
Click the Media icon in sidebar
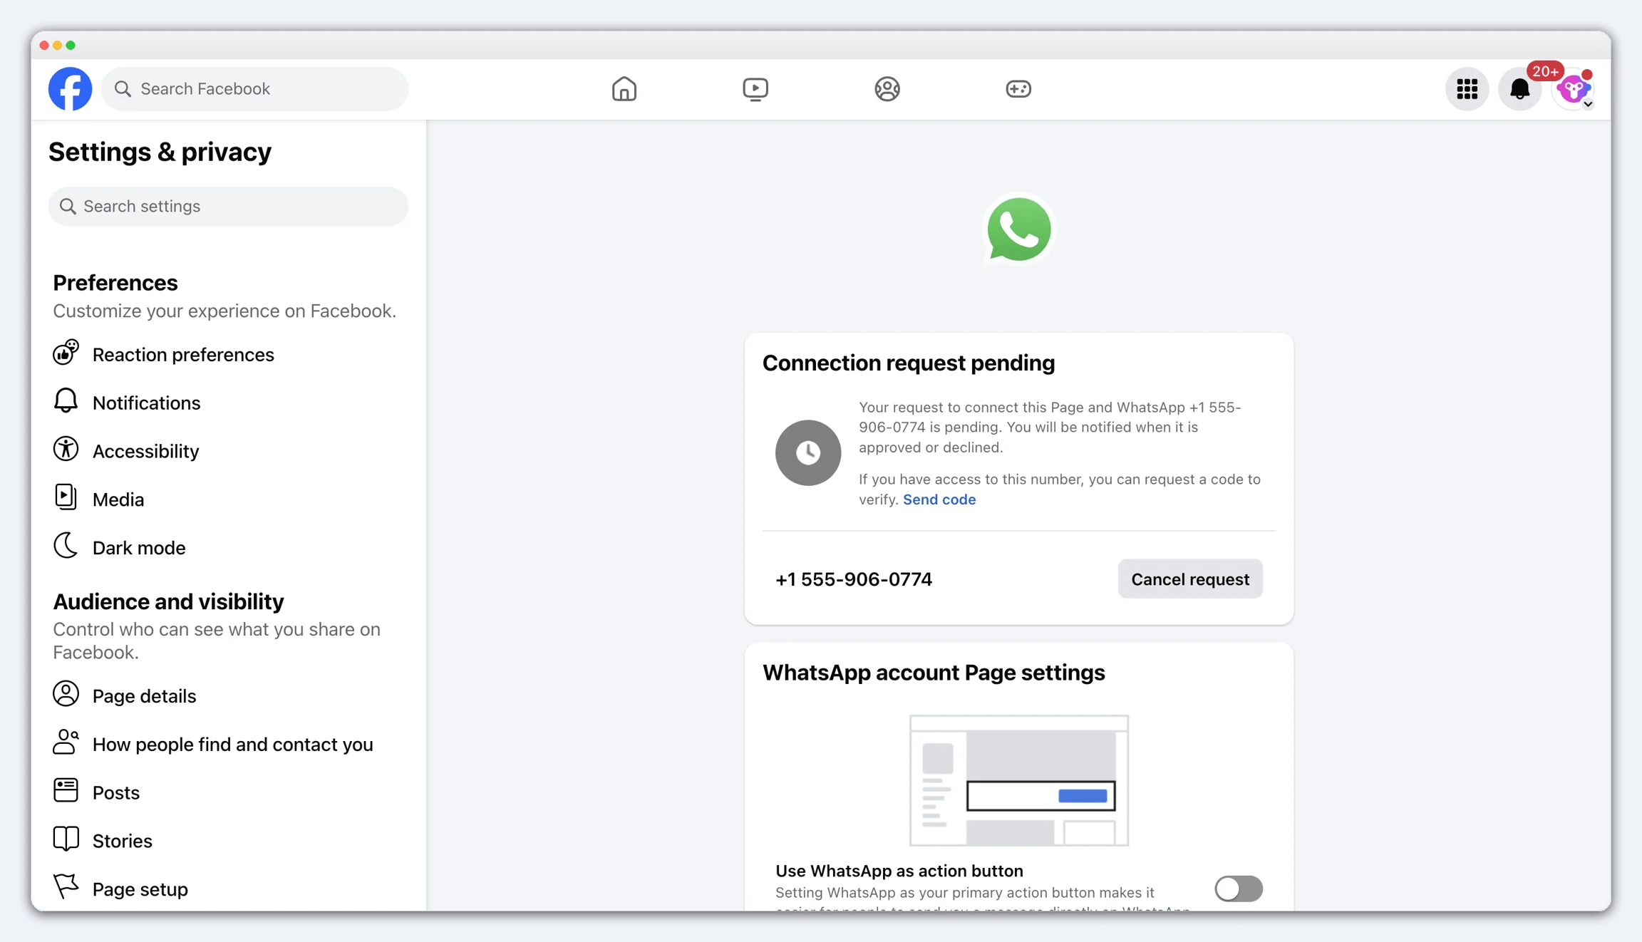coord(66,498)
